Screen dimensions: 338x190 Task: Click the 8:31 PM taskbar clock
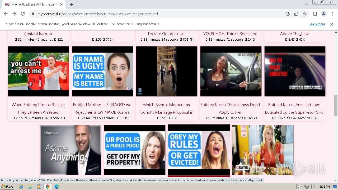(x=324, y=187)
